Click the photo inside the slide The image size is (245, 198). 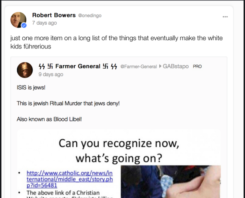pyautogui.click(x=171, y=182)
